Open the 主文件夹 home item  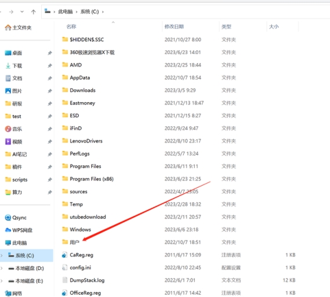(x=19, y=28)
